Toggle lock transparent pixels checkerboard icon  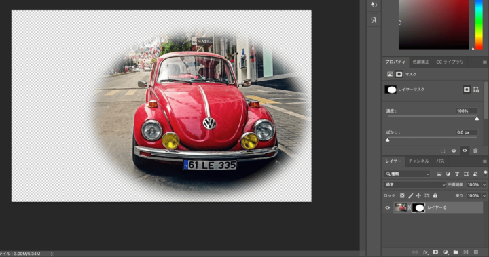click(402, 195)
